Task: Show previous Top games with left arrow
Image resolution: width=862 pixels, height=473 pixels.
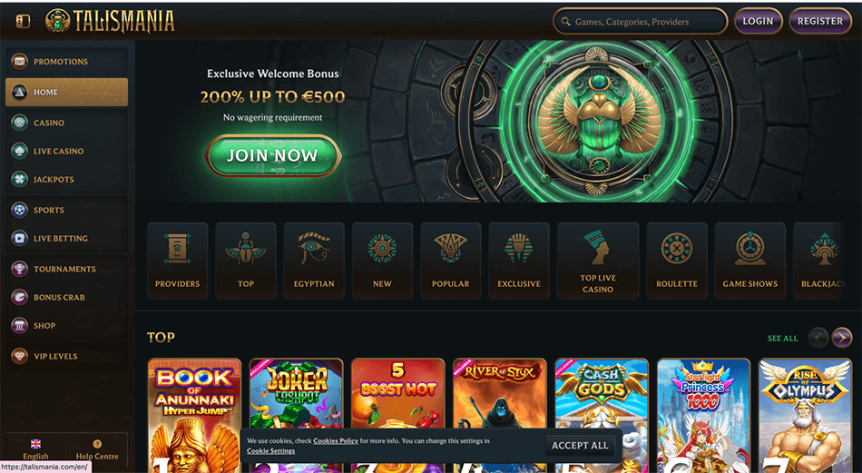Action: click(x=818, y=338)
